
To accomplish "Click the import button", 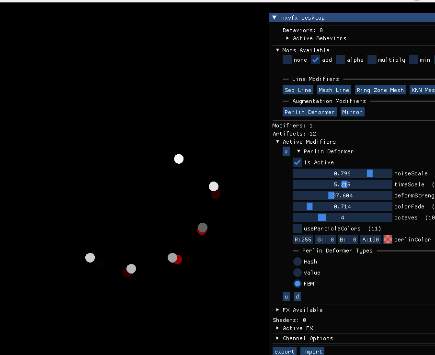I will (x=312, y=351).
